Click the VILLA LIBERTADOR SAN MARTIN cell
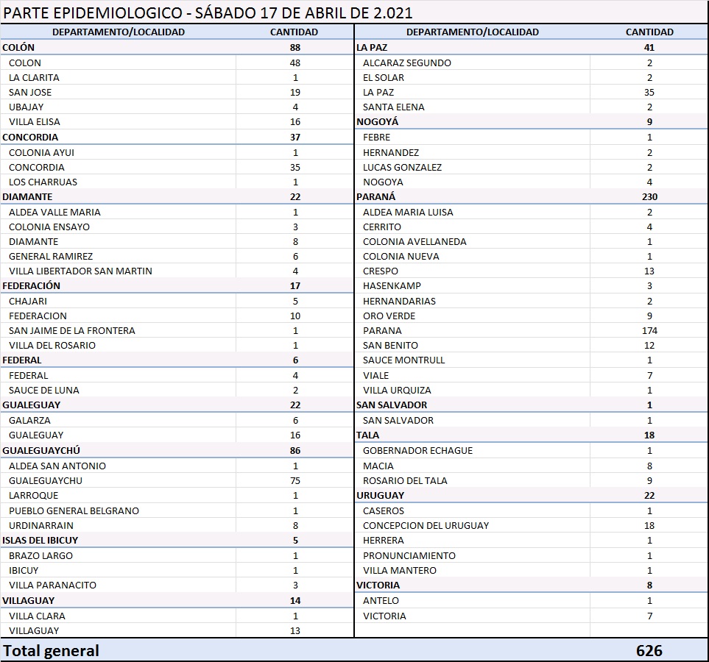Image resolution: width=709 pixels, height=662 pixels. pos(80,271)
